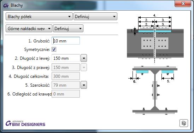The height and width of the screenshot is (133, 194).
Task: Close the Blachy dialog window
Action: [x=183, y=4]
